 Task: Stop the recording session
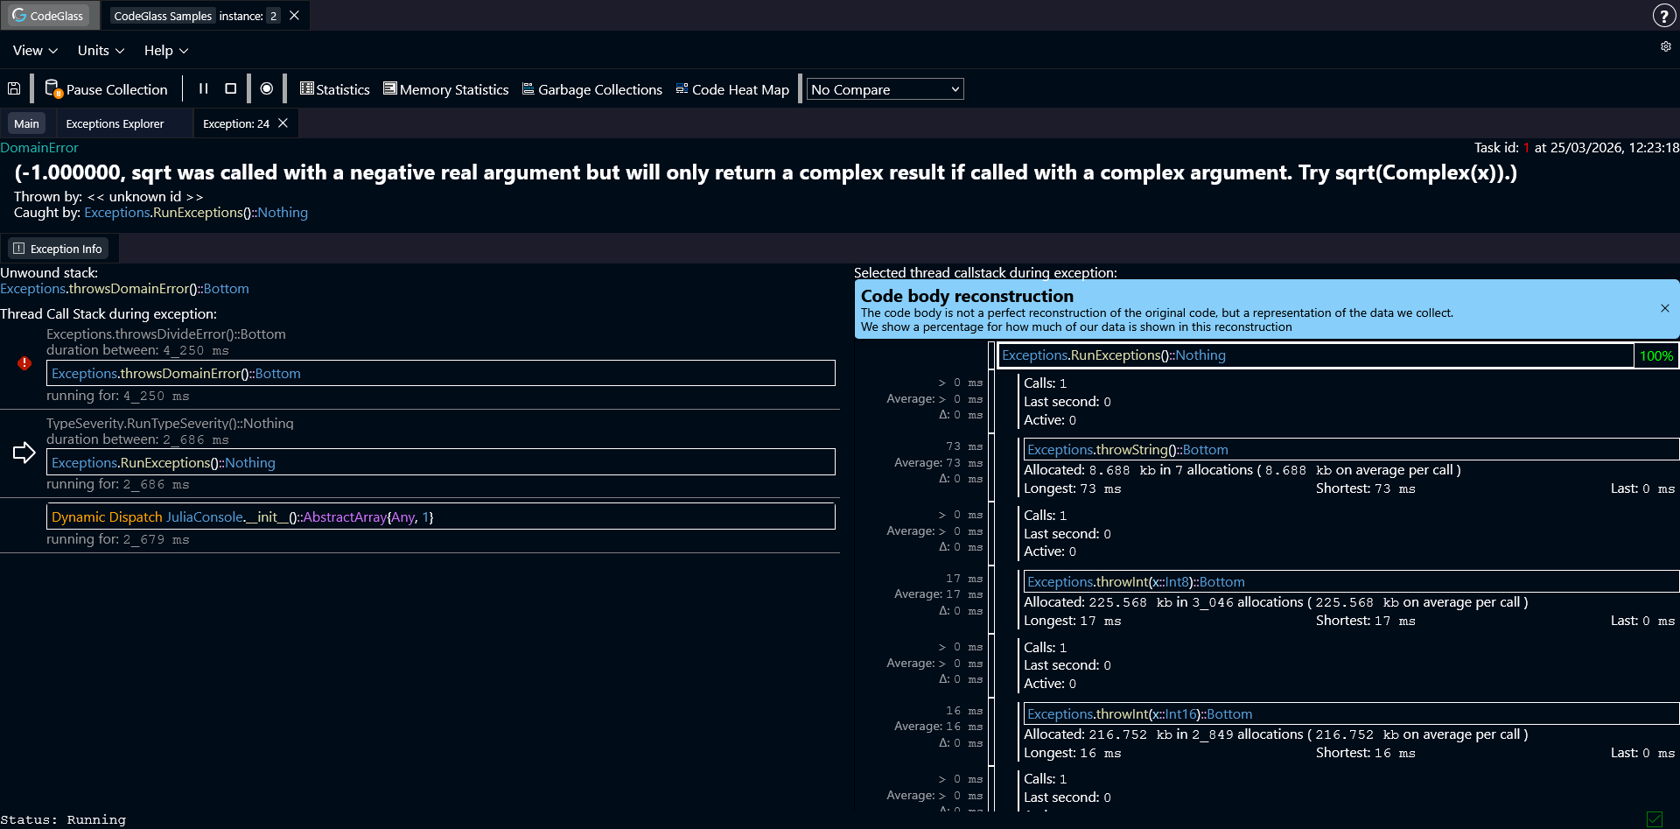click(x=230, y=88)
